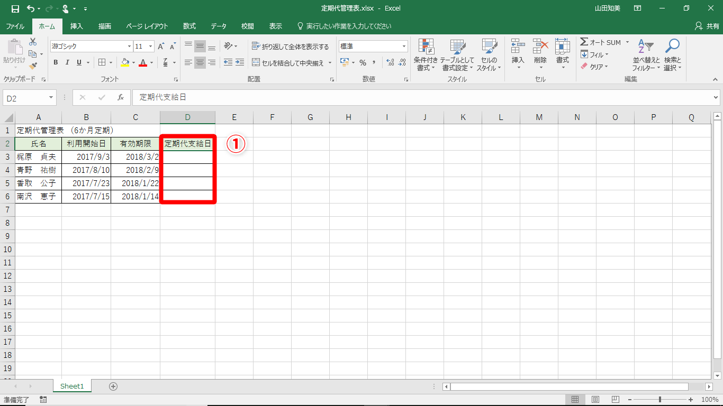
Task: Apply comma style format
Action: coord(374,62)
